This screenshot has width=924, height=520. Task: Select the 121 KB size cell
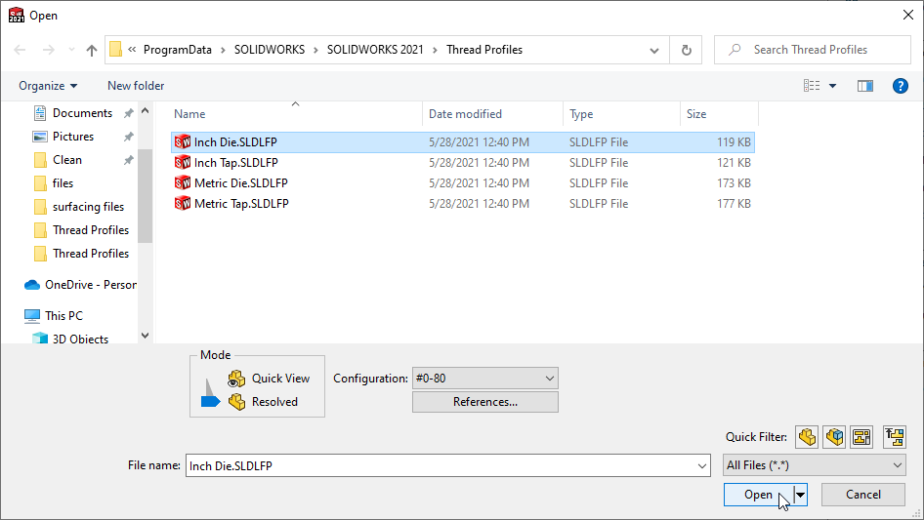pyautogui.click(x=734, y=163)
